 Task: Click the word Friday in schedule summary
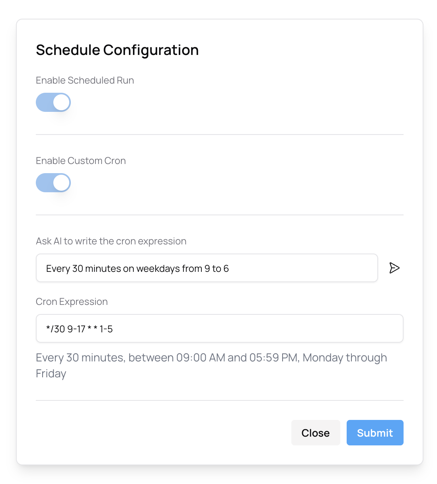tap(51, 374)
